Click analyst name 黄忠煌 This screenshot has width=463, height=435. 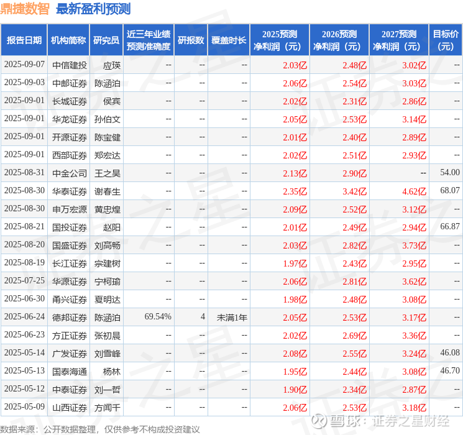[x=108, y=209]
